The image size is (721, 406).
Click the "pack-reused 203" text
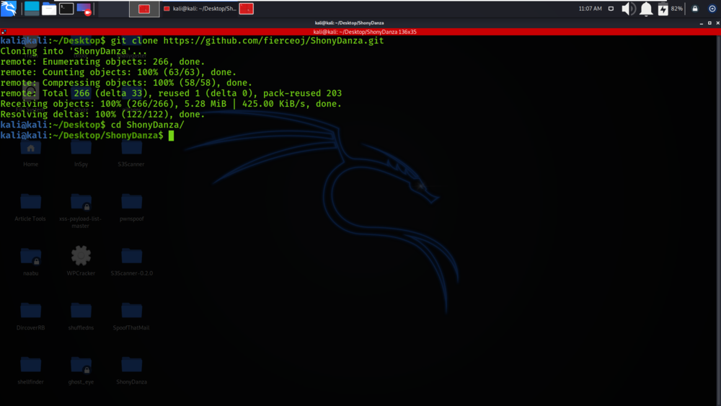(x=302, y=93)
